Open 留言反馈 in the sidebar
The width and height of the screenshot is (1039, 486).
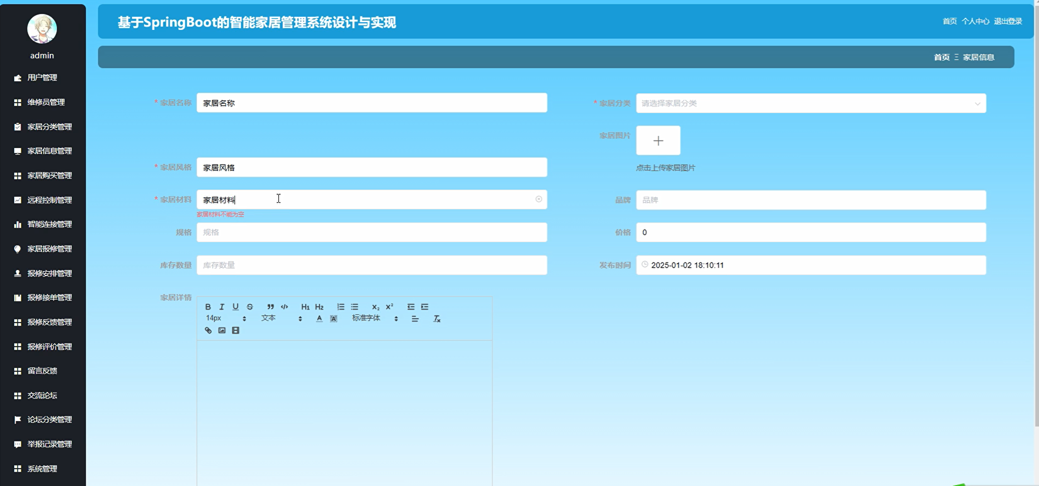pyautogui.click(x=43, y=371)
